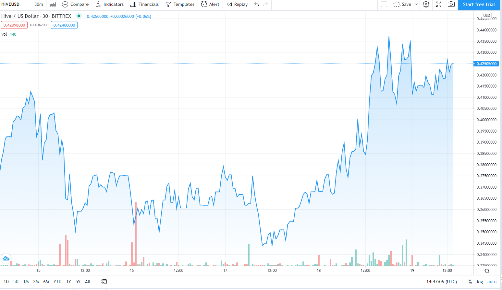Image resolution: width=502 pixels, height=290 pixels.
Task: Click the TradingView logo on chart
Action: pos(6,259)
